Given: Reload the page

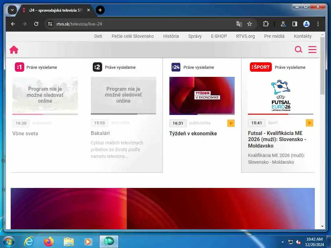Looking at the screenshot, I should coord(36,24).
